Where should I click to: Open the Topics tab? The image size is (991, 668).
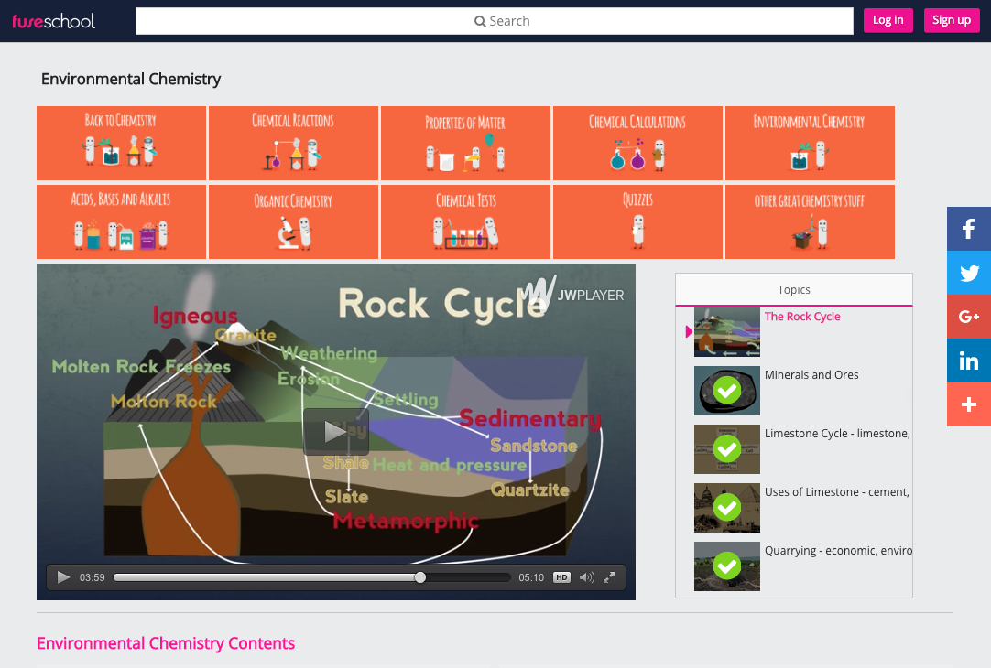tap(793, 289)
